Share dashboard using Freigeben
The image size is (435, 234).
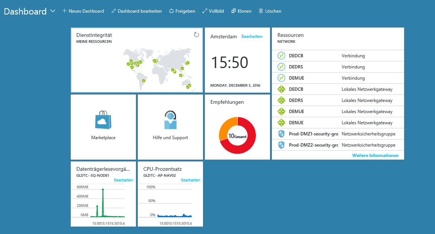coord(182,11)
